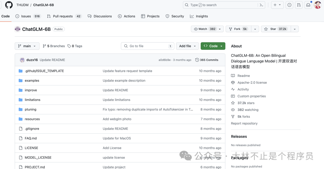Open the Insights tab
The height and width of the screenshot is (169, 324).
(x=199, y=16)
